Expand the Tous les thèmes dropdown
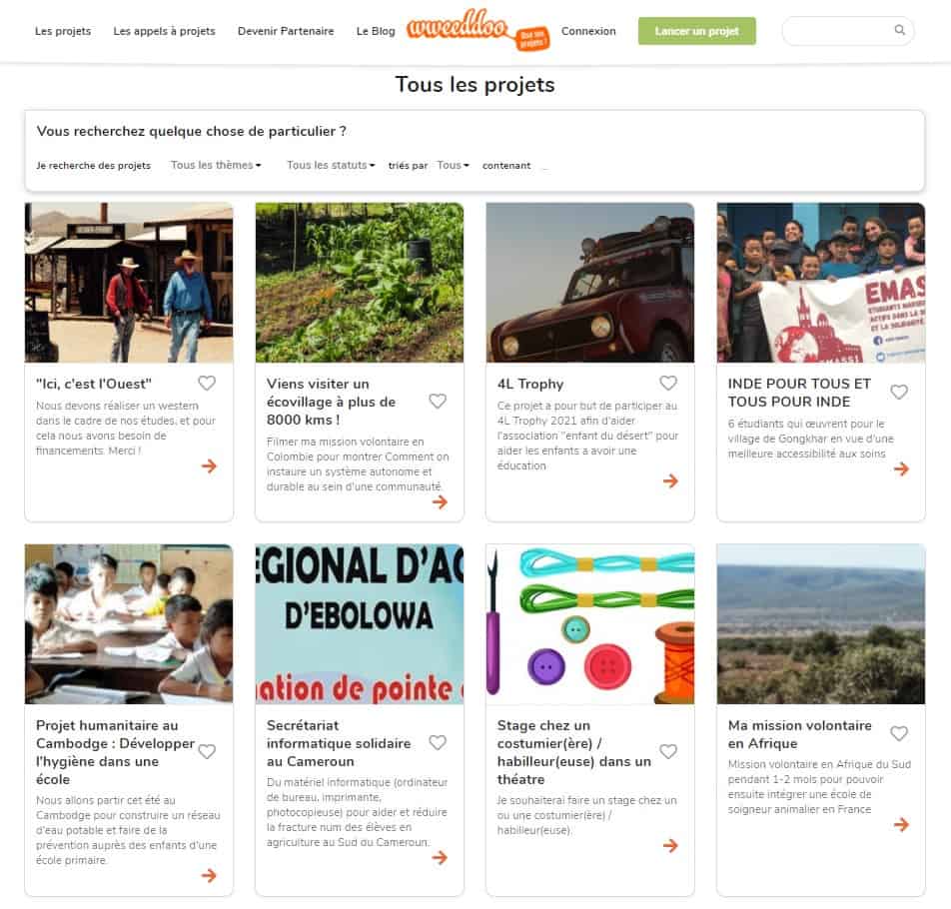The image size is (951, 909). click(x=216, y=165)
